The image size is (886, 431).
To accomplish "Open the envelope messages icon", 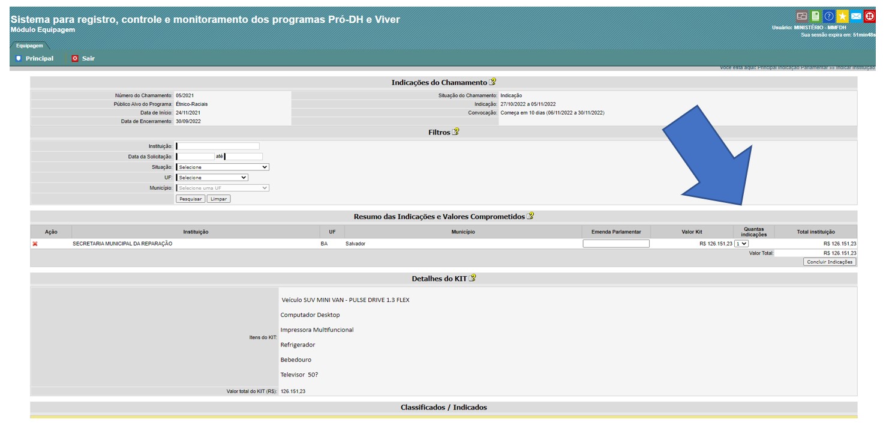I will coord(856,16).
